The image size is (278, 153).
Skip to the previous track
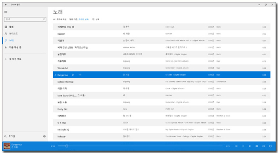click(236, 146)
